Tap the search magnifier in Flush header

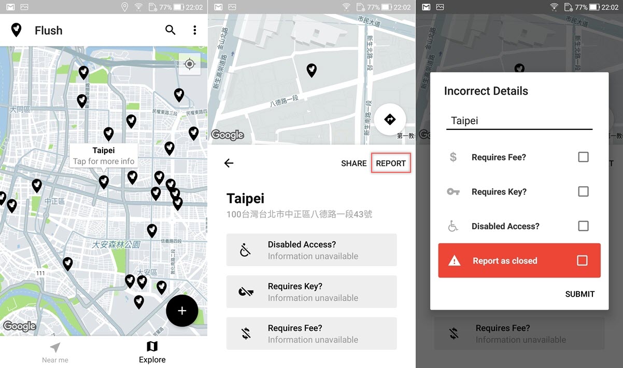[x=170, y=30]
